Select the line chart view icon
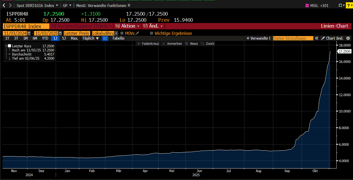The width and height of the screenshot is (353, 180). pyautogui.click(x=105, y=39)
